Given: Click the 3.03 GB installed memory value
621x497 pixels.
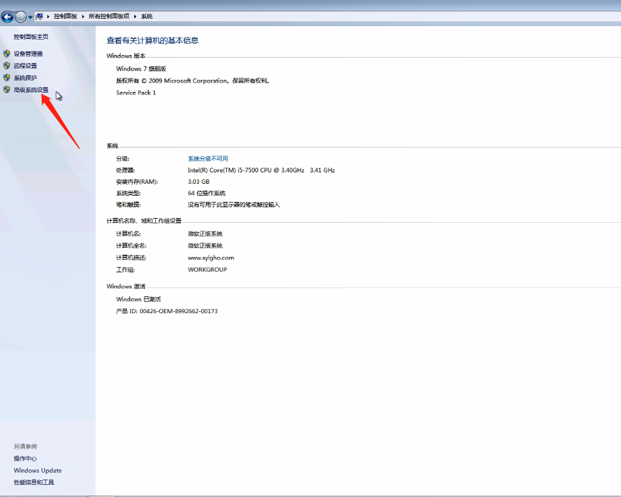Looking at the screenshot, I should coord(199,182).
